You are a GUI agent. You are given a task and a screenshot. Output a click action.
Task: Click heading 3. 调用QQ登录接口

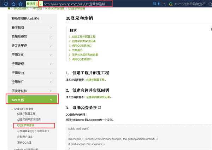click(83, 108)
